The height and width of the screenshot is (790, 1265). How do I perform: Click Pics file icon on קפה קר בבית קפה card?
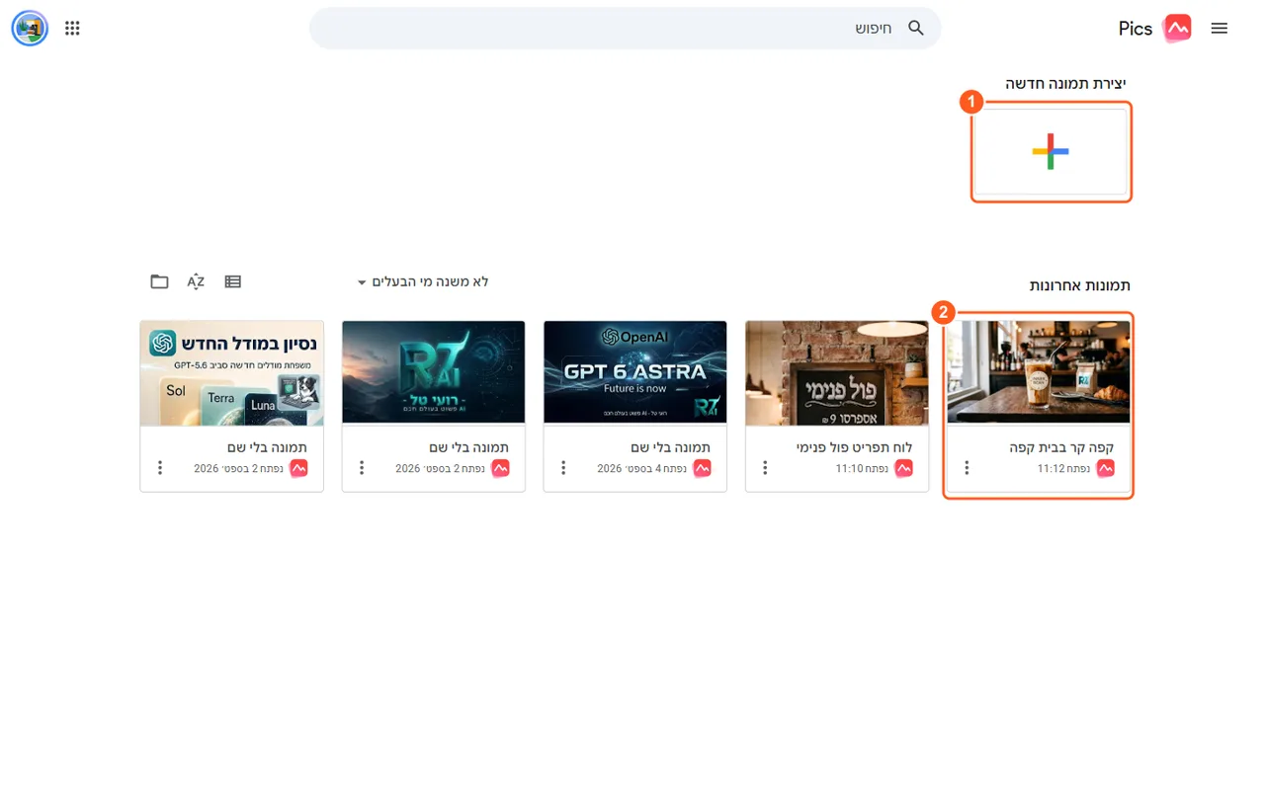[1106, 468]
